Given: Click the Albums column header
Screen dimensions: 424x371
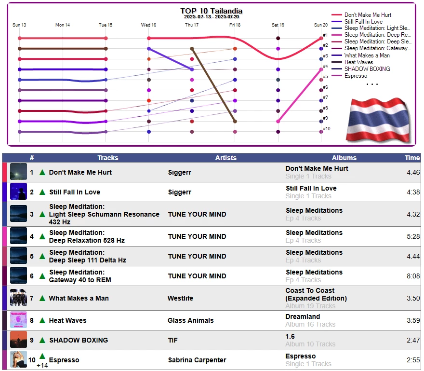Looking at the screenshot, I should pyautogui.click(x=344, y=158).
